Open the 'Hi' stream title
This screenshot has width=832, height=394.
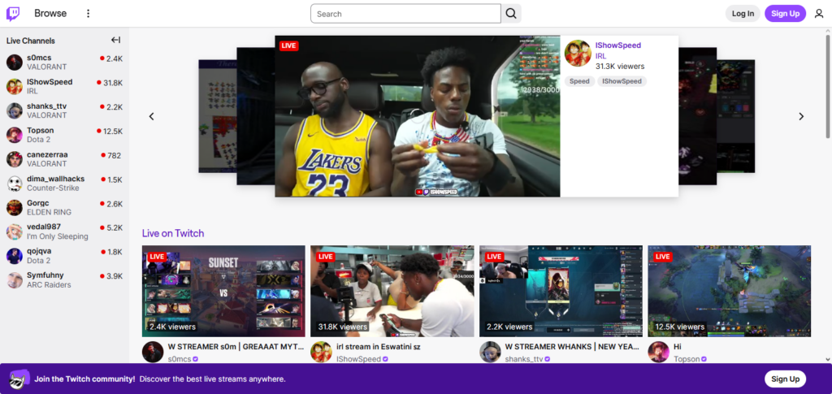pyautogui.click(x=678, y=347)
